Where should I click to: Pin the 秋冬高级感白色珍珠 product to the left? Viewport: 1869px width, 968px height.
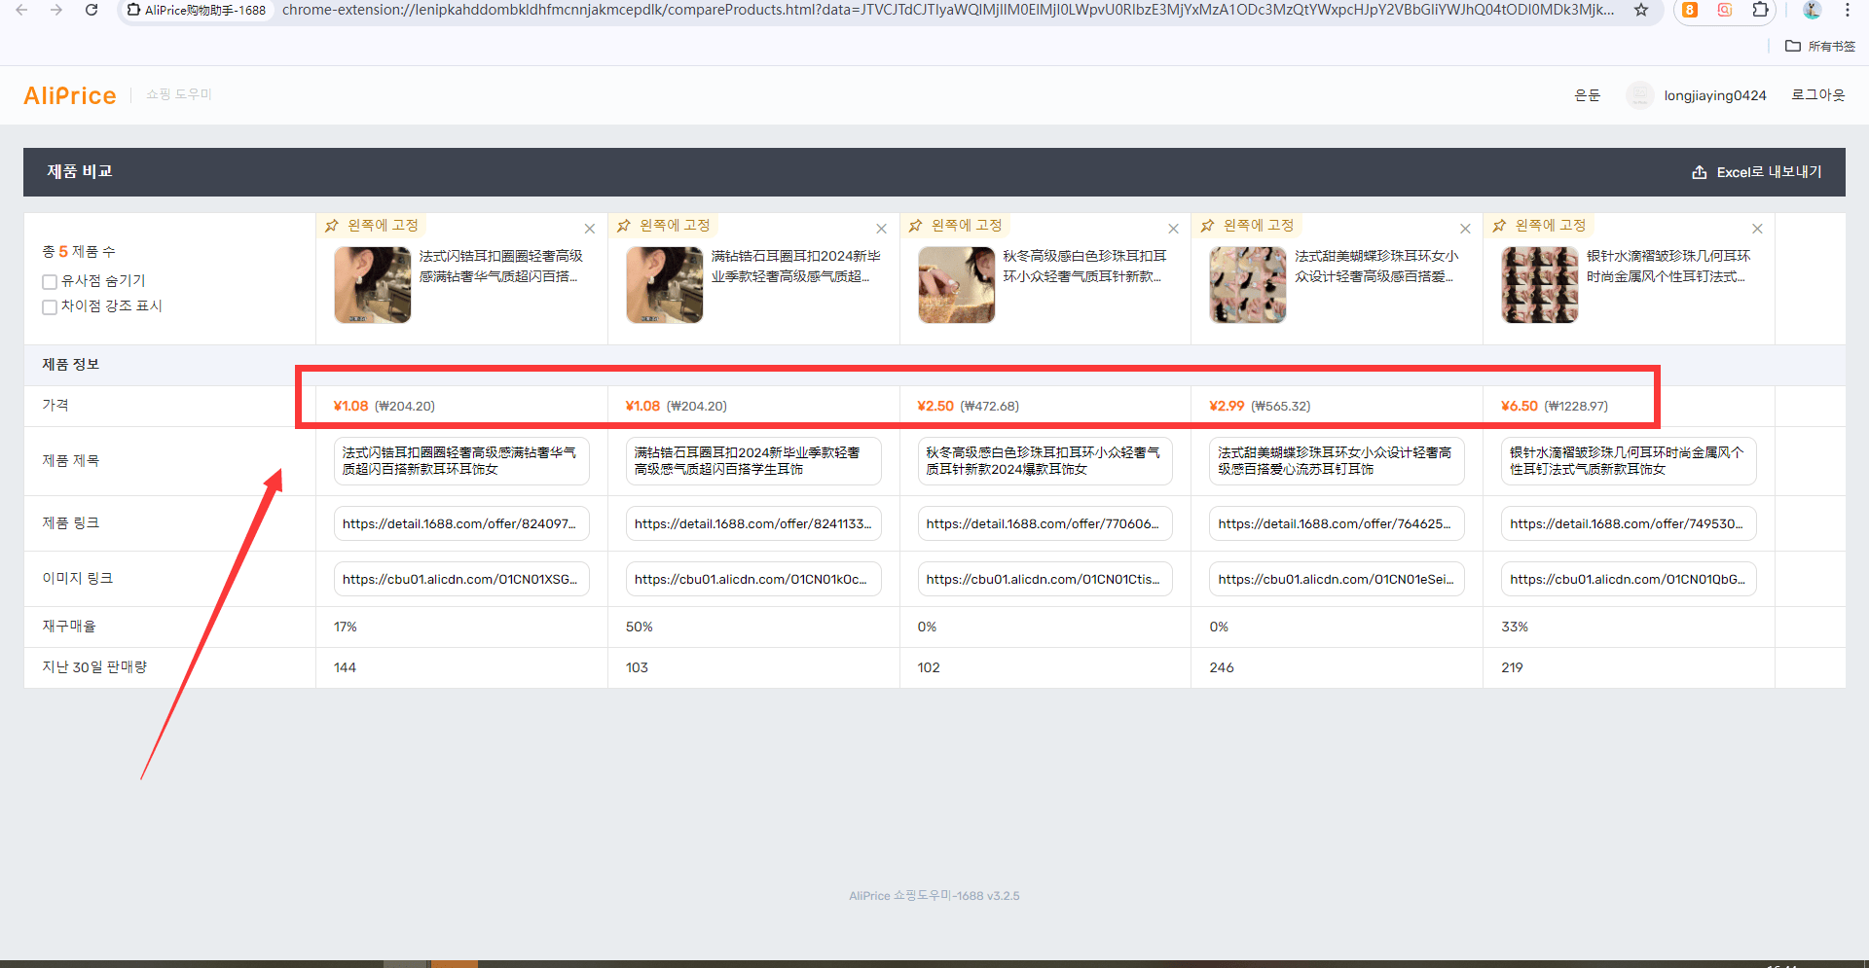pos(956,226)
